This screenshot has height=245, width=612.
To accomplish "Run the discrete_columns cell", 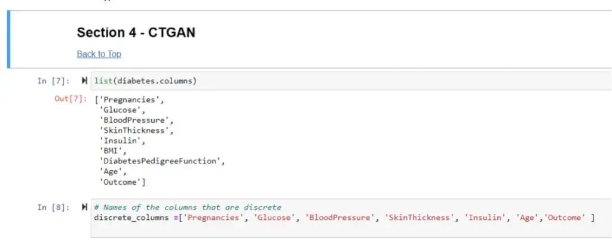I will 84,207.
